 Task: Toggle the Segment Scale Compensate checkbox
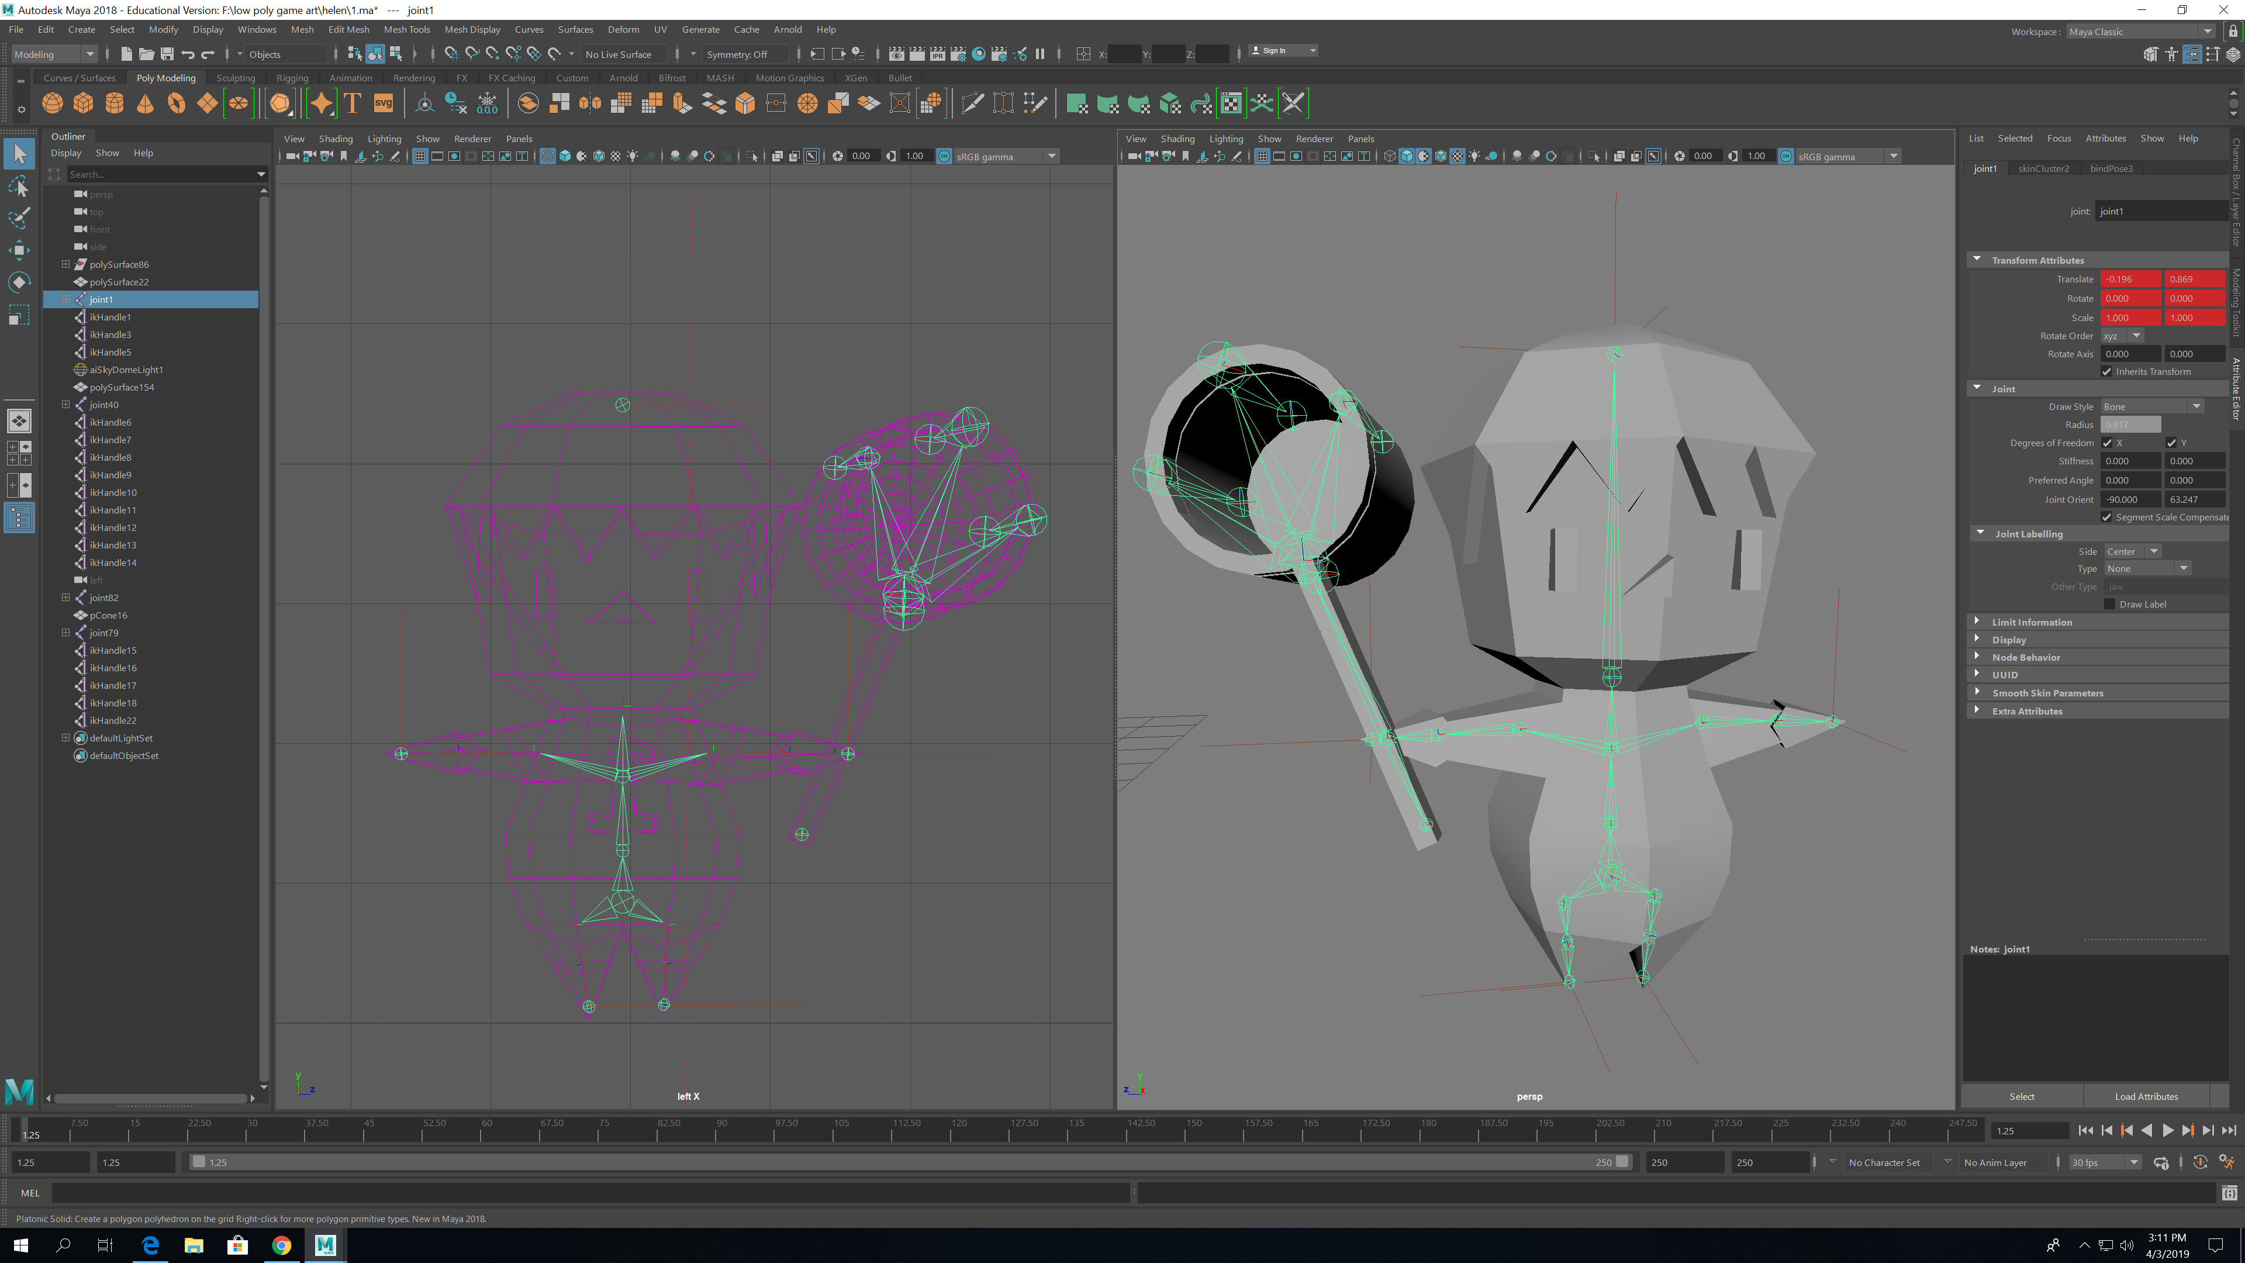point(2107,517)
